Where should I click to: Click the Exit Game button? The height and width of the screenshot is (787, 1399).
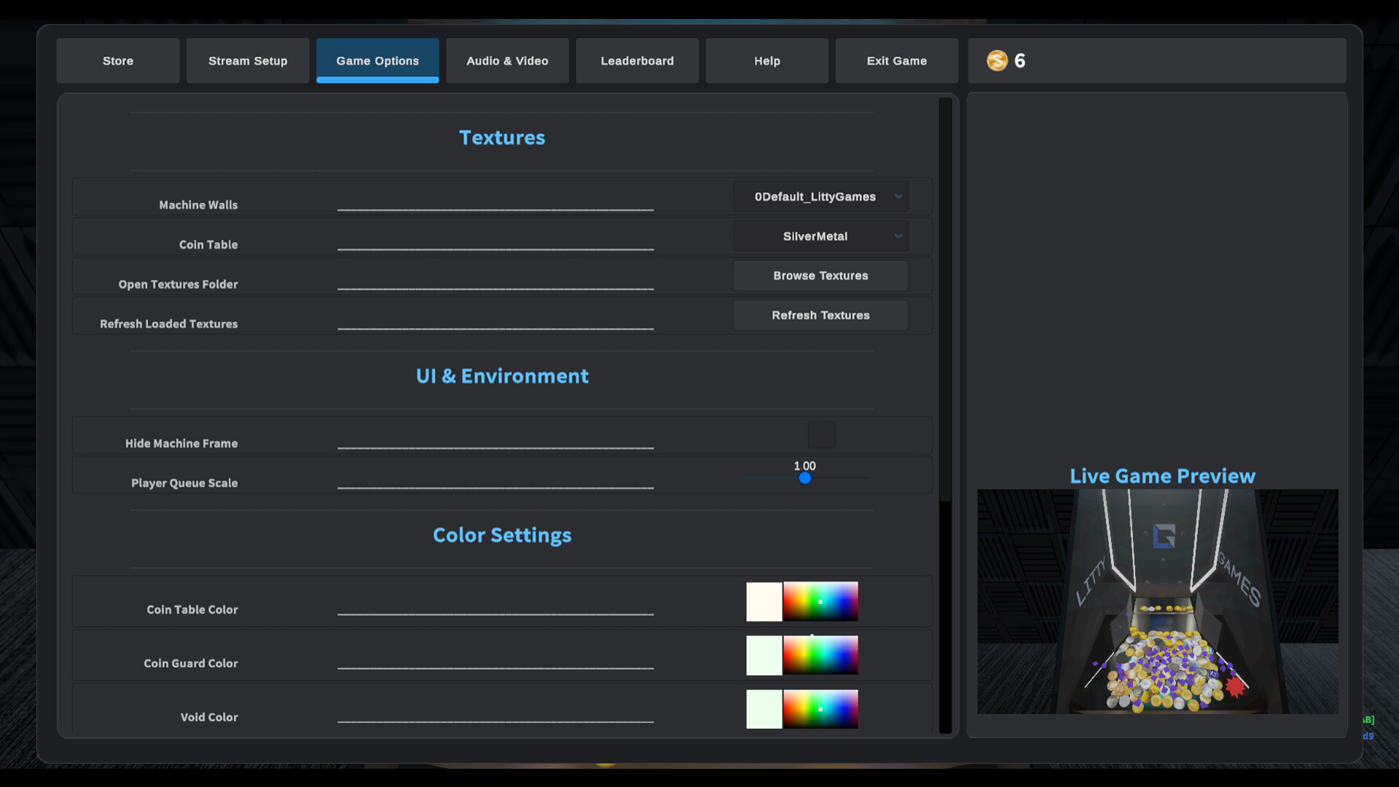896,60
